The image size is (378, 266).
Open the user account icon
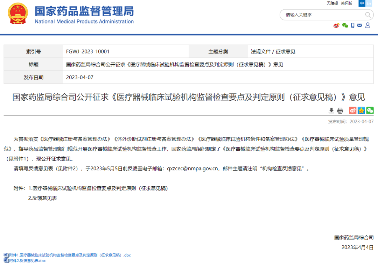tap(367, 26)
